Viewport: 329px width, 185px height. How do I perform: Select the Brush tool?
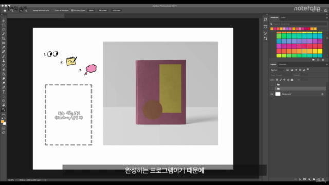click(4, 56)
